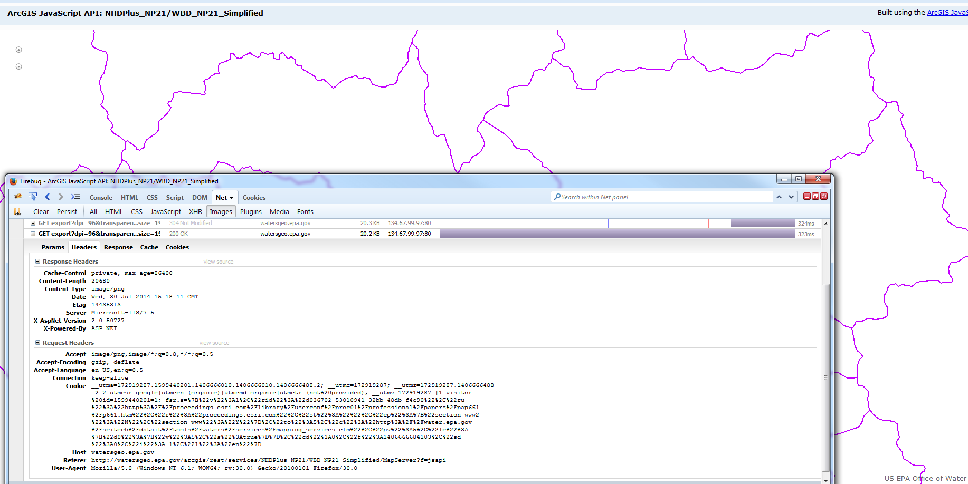This screenshot has width=968, height=484.
Task: Collapse the Response Headers section
Action: [x=37, y=261]
